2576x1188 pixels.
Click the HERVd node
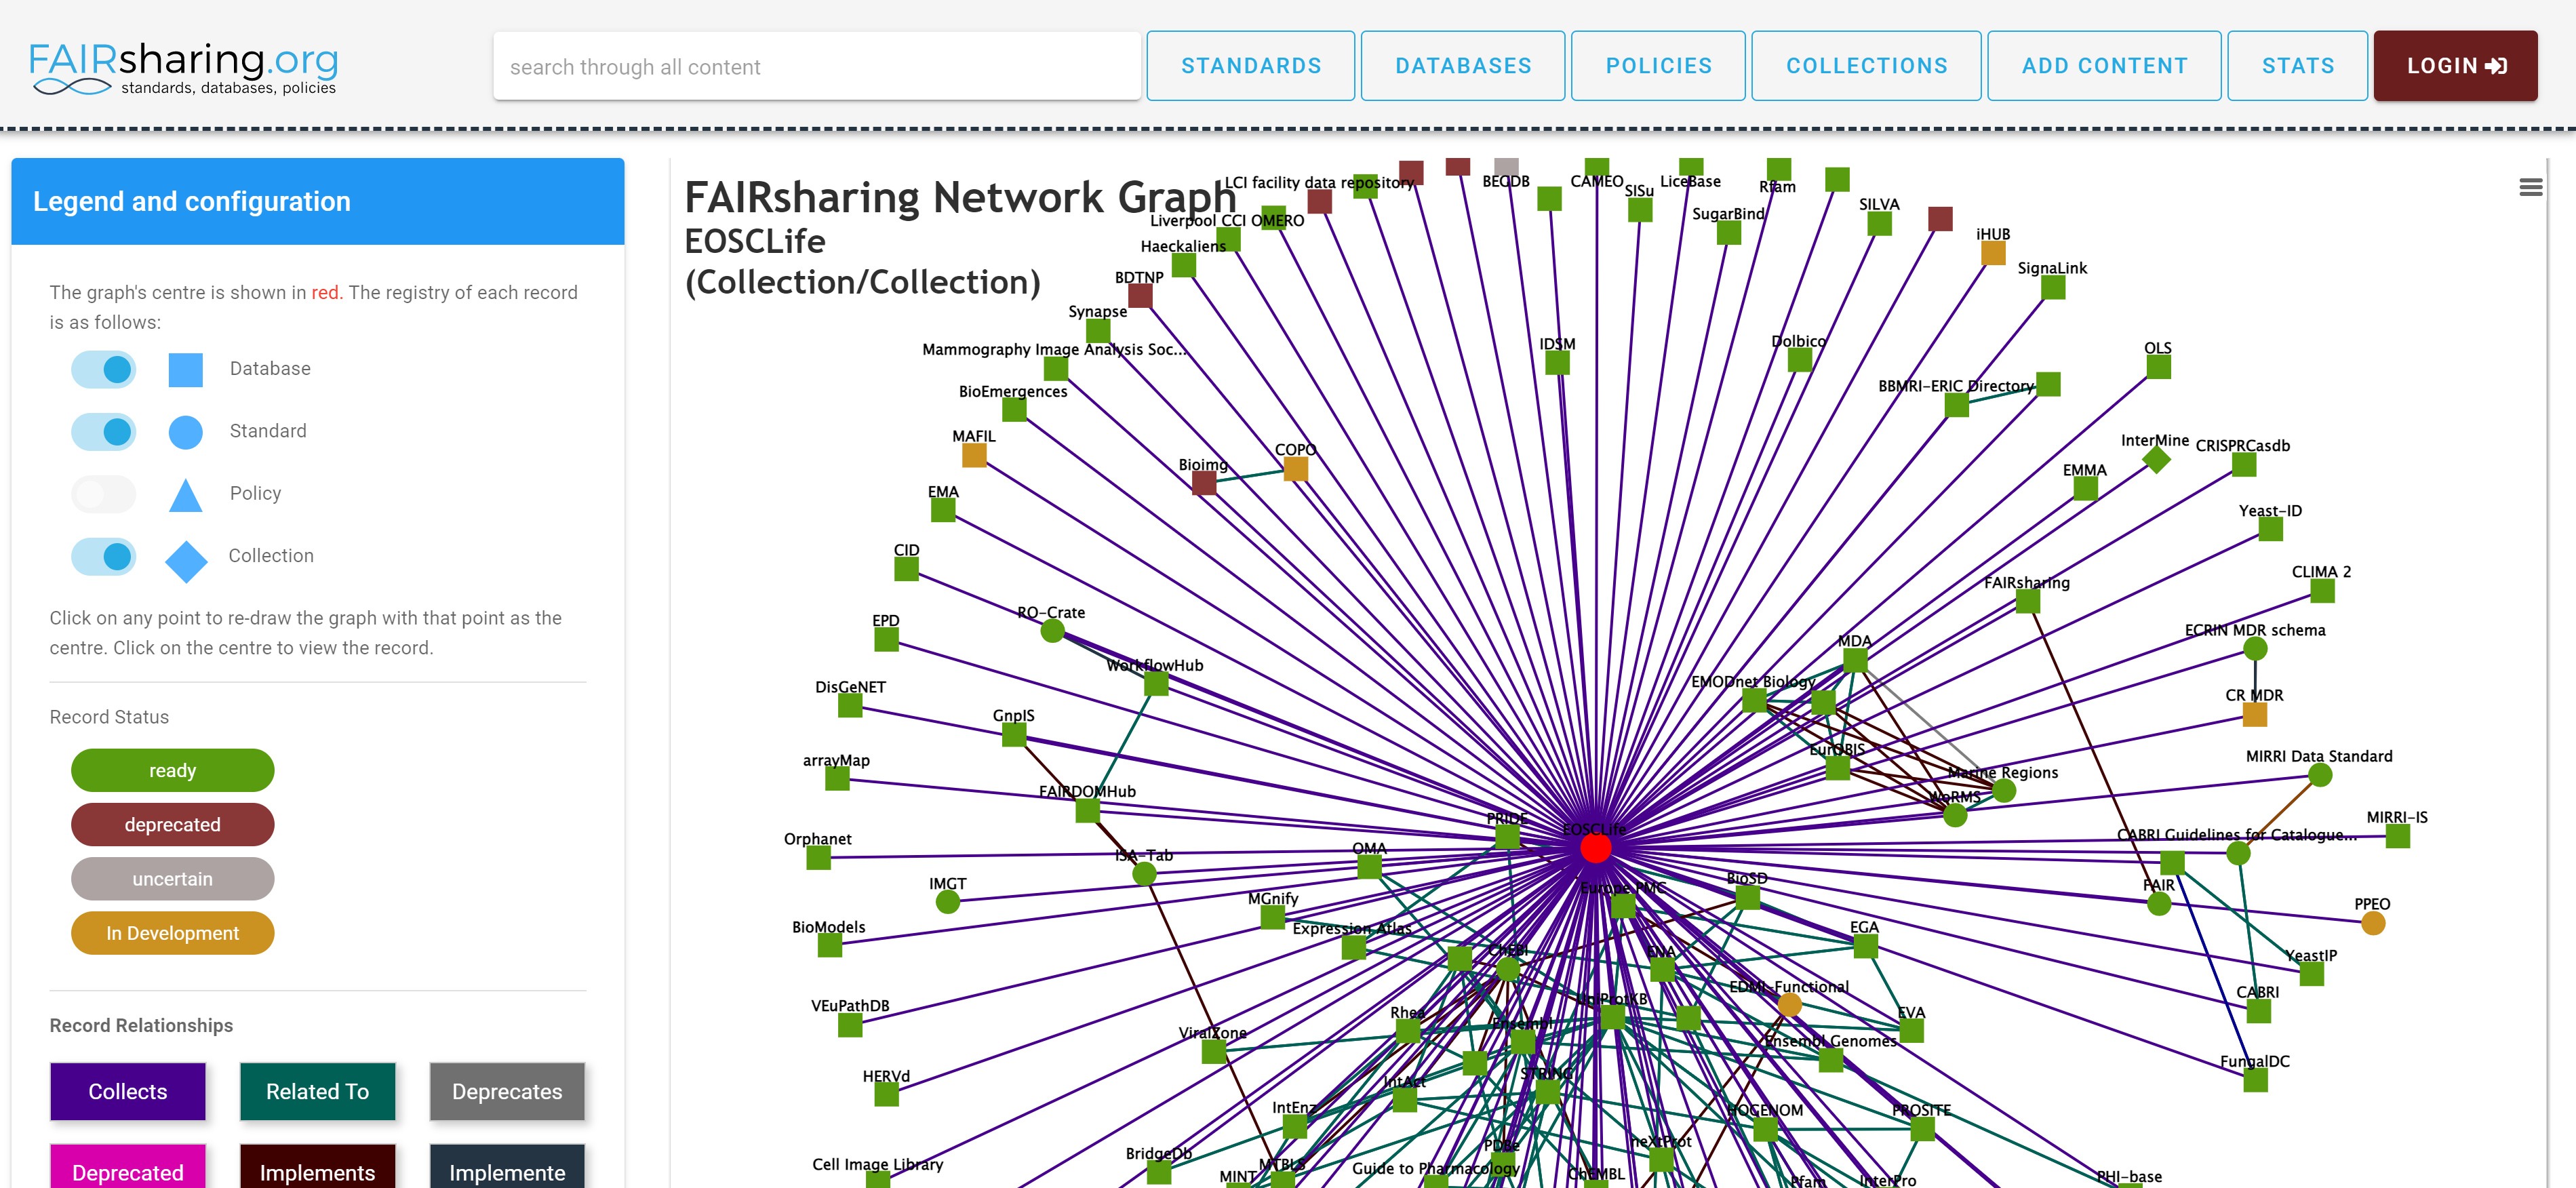[x=886, y=1095]
